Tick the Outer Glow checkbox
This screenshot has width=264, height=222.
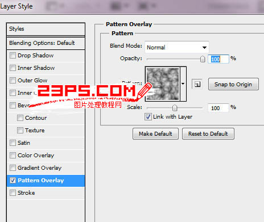[13, 81]
